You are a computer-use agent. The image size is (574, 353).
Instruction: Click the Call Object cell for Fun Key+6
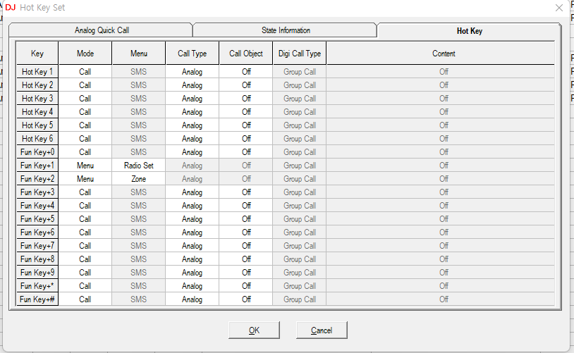[x=246, y=233]
